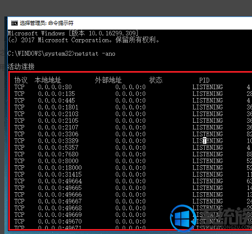This screenshot has height=234, width=252.
Task: Click the window title text 选择管理员: 命令提示符
Action: [x=47, y=23]
